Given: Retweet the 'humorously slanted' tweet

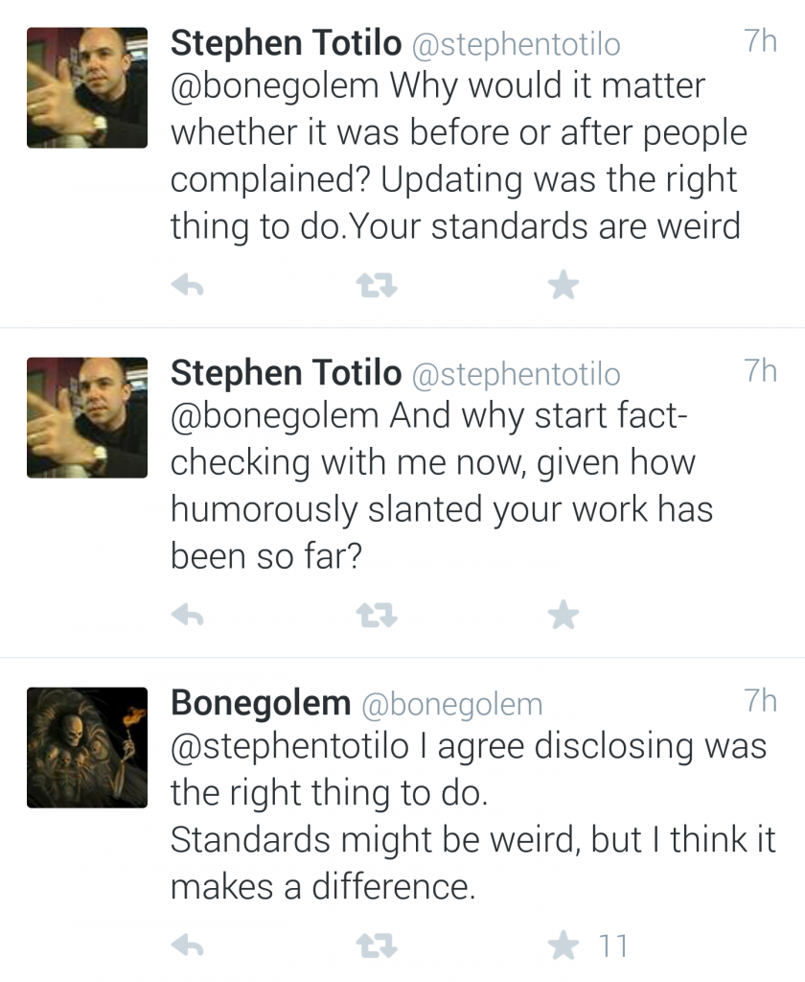Looking at the screenshot, I should click(x=377, y=616).
